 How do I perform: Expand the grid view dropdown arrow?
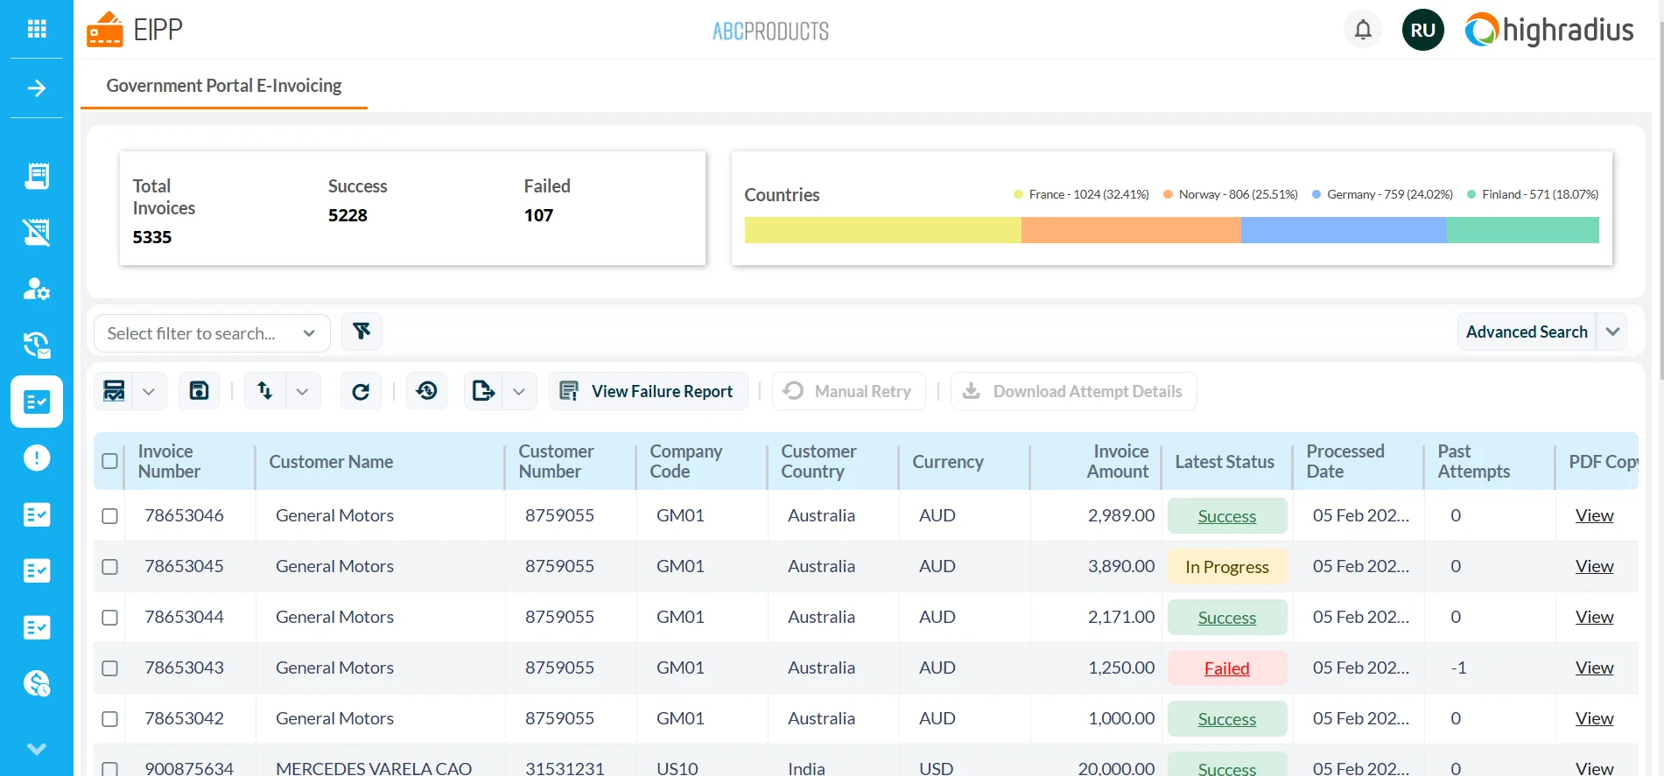point(149,391)
